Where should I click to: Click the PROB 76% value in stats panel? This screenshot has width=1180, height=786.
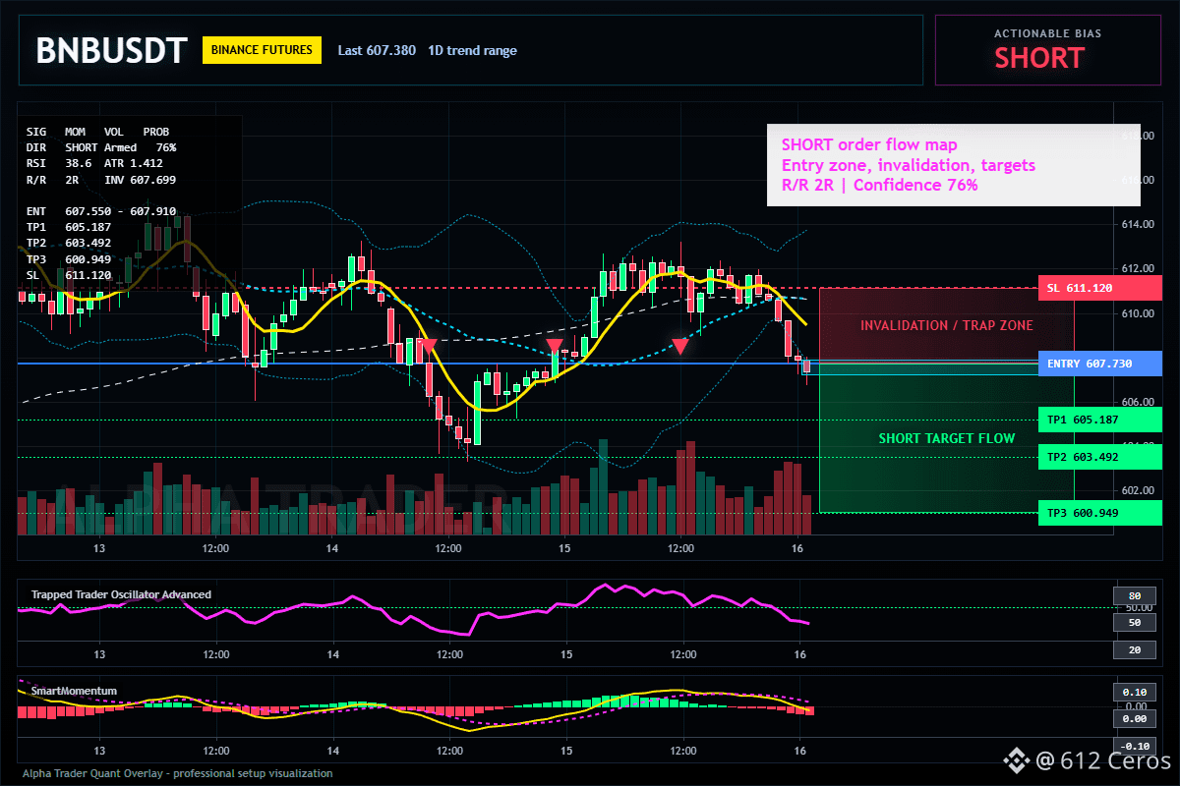[x=164, y=147]
